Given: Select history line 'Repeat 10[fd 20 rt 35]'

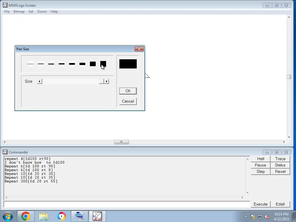Looking at the screenshot, I should pyautogui.click(x=30, y=177).
